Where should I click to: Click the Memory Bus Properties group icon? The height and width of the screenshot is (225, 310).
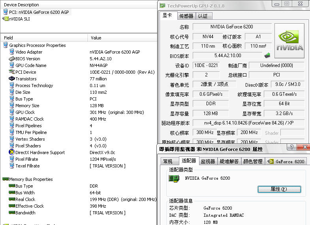[6, 179]
